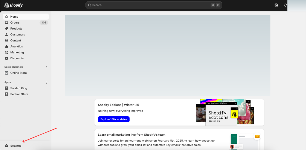Open notifications bell in top bar
The height and width of the screenshot is (150, 306).
click(x=285, y=5)
